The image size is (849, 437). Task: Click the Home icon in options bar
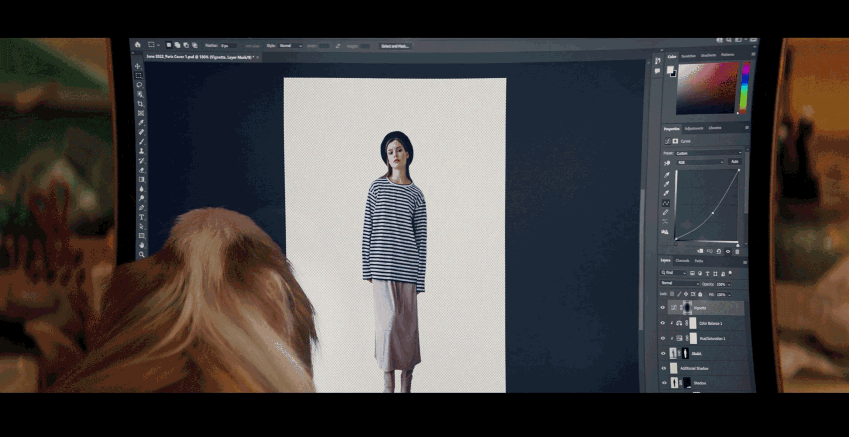click(x=138, y=45)
